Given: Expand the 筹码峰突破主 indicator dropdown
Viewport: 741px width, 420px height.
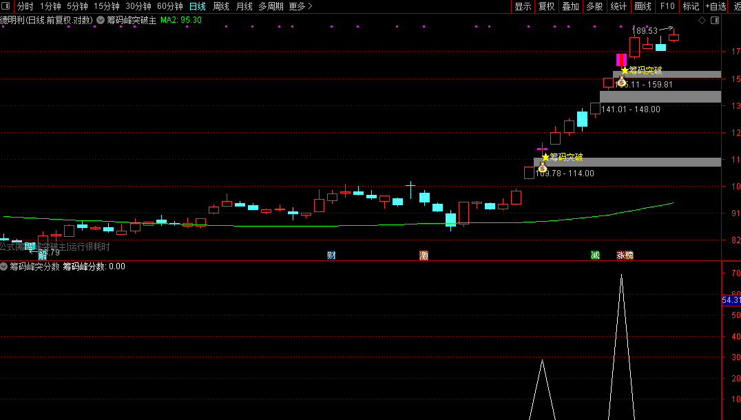Looking at the screenshot, I should [101, 20].
